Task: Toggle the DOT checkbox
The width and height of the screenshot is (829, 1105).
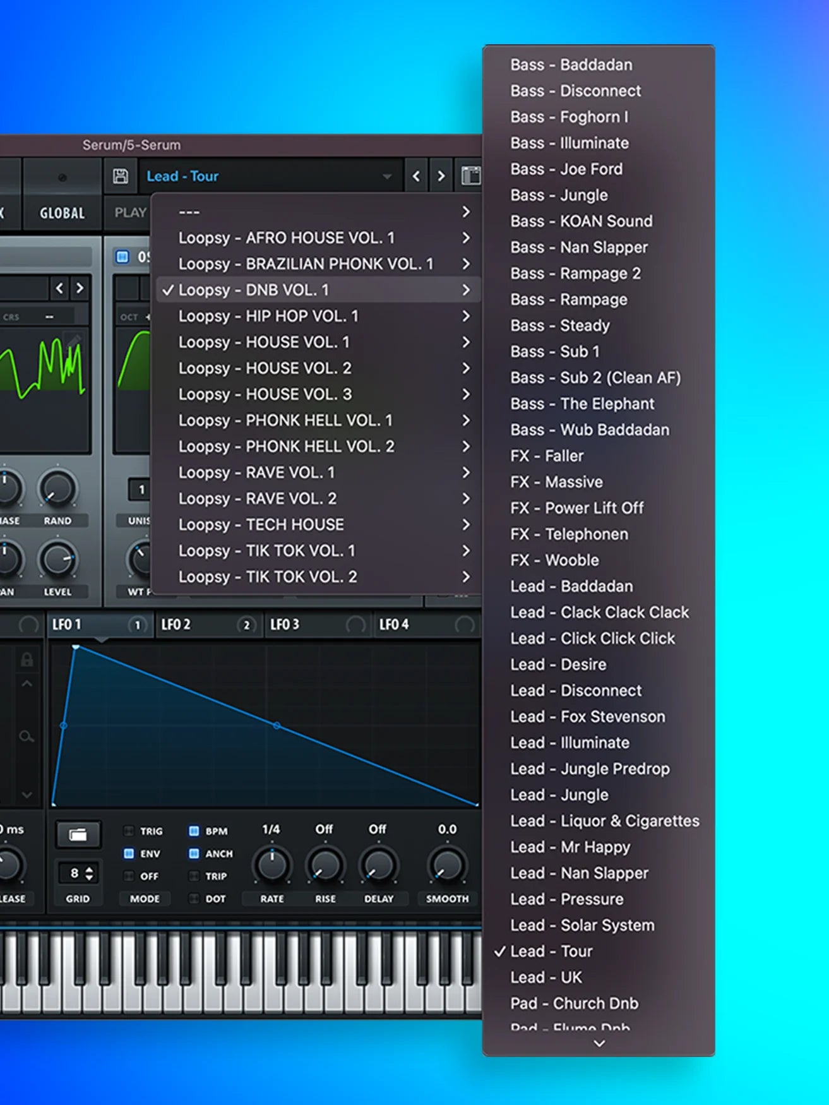Action: 194,899
